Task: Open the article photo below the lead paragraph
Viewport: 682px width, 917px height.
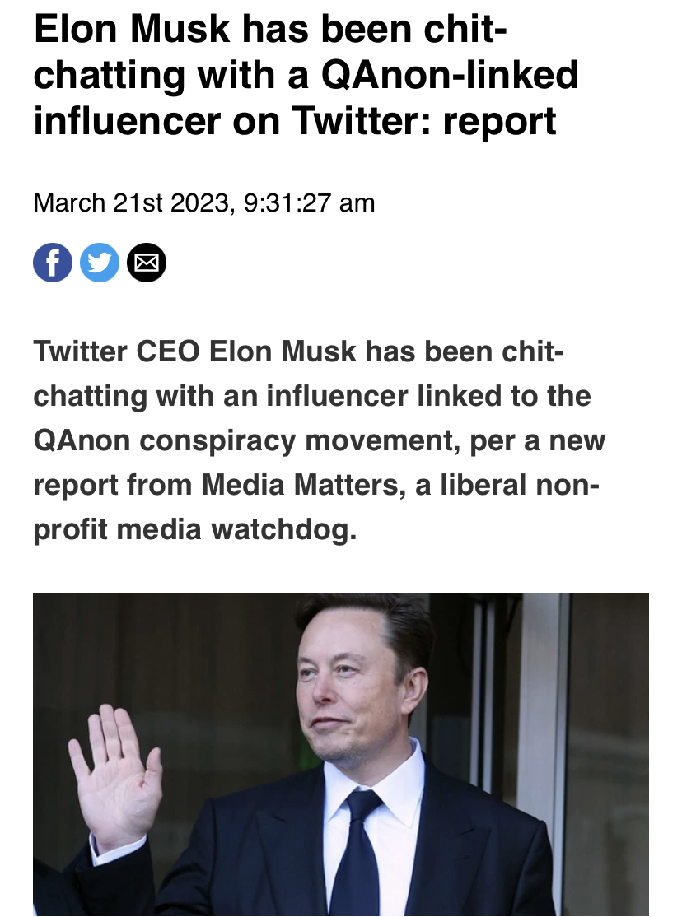Action: (341, 754)
